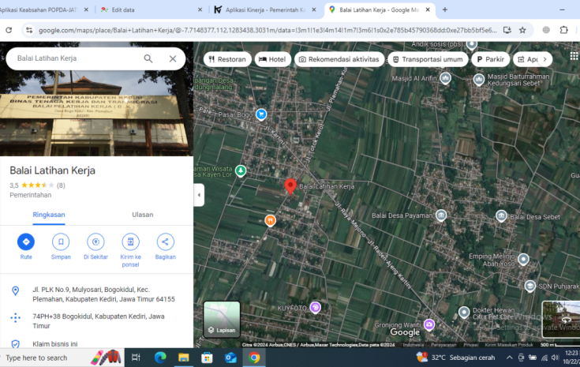Show hidden system tray icons

pos(509,358)
